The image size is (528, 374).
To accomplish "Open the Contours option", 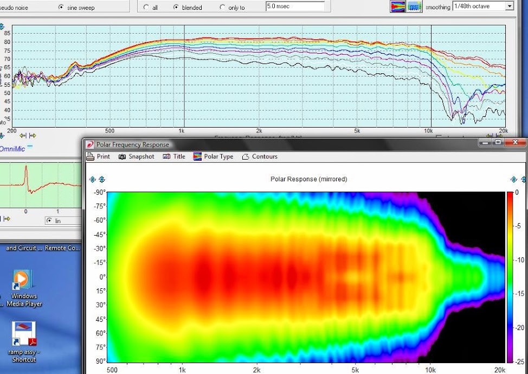I will click(260, 156).
